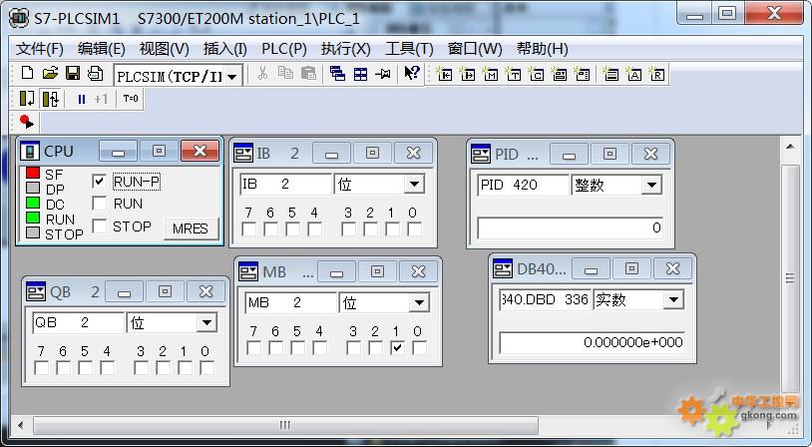Pause the simulation
The width and height of the screenshot is (812, 447).
[82, 99]
